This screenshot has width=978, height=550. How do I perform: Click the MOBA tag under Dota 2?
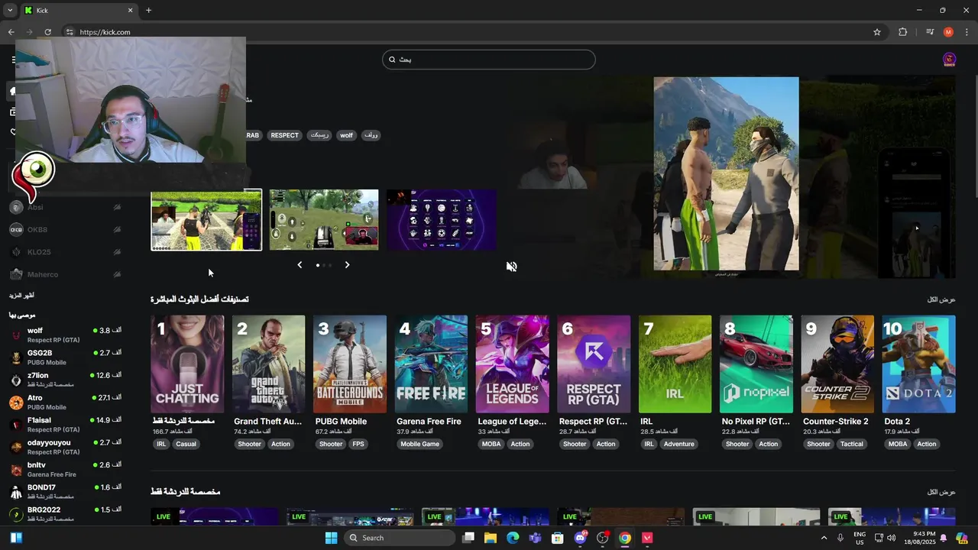(898, 444)
